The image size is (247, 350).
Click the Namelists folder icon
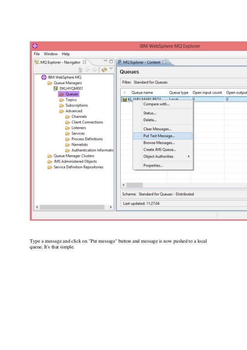click(x=67, y=145)
